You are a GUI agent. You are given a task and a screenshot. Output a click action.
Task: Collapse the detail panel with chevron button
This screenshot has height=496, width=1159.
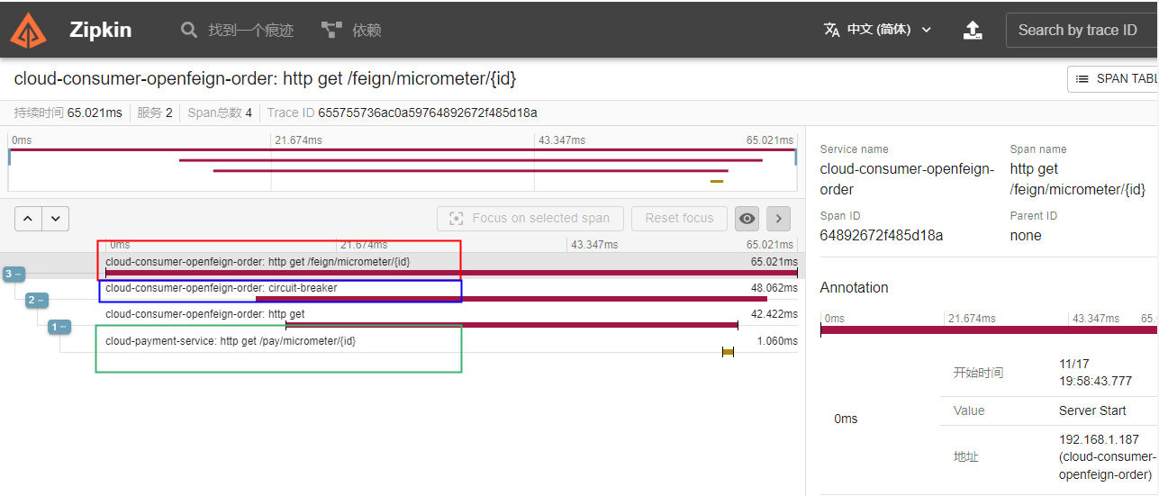click(x=778, y=218)
